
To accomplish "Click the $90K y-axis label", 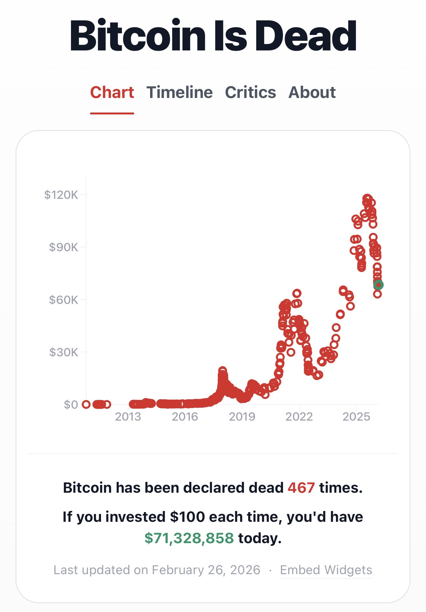I will pos(64,247).
